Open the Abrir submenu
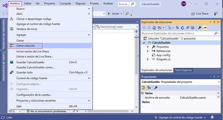Viewport: 223px width, 120px height. click(x=50, y=14)
